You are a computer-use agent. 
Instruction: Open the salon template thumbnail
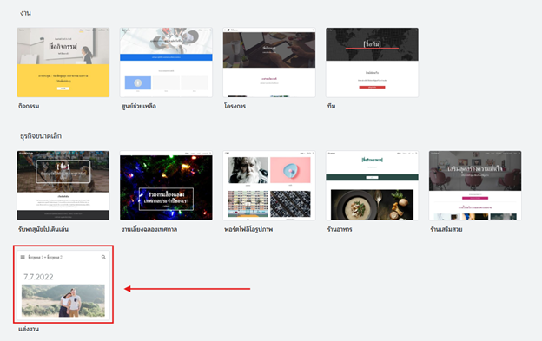[475, 186]
